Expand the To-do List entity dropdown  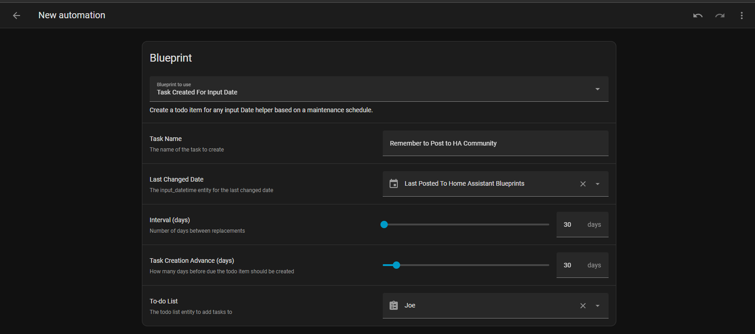(x=597, y=306)
